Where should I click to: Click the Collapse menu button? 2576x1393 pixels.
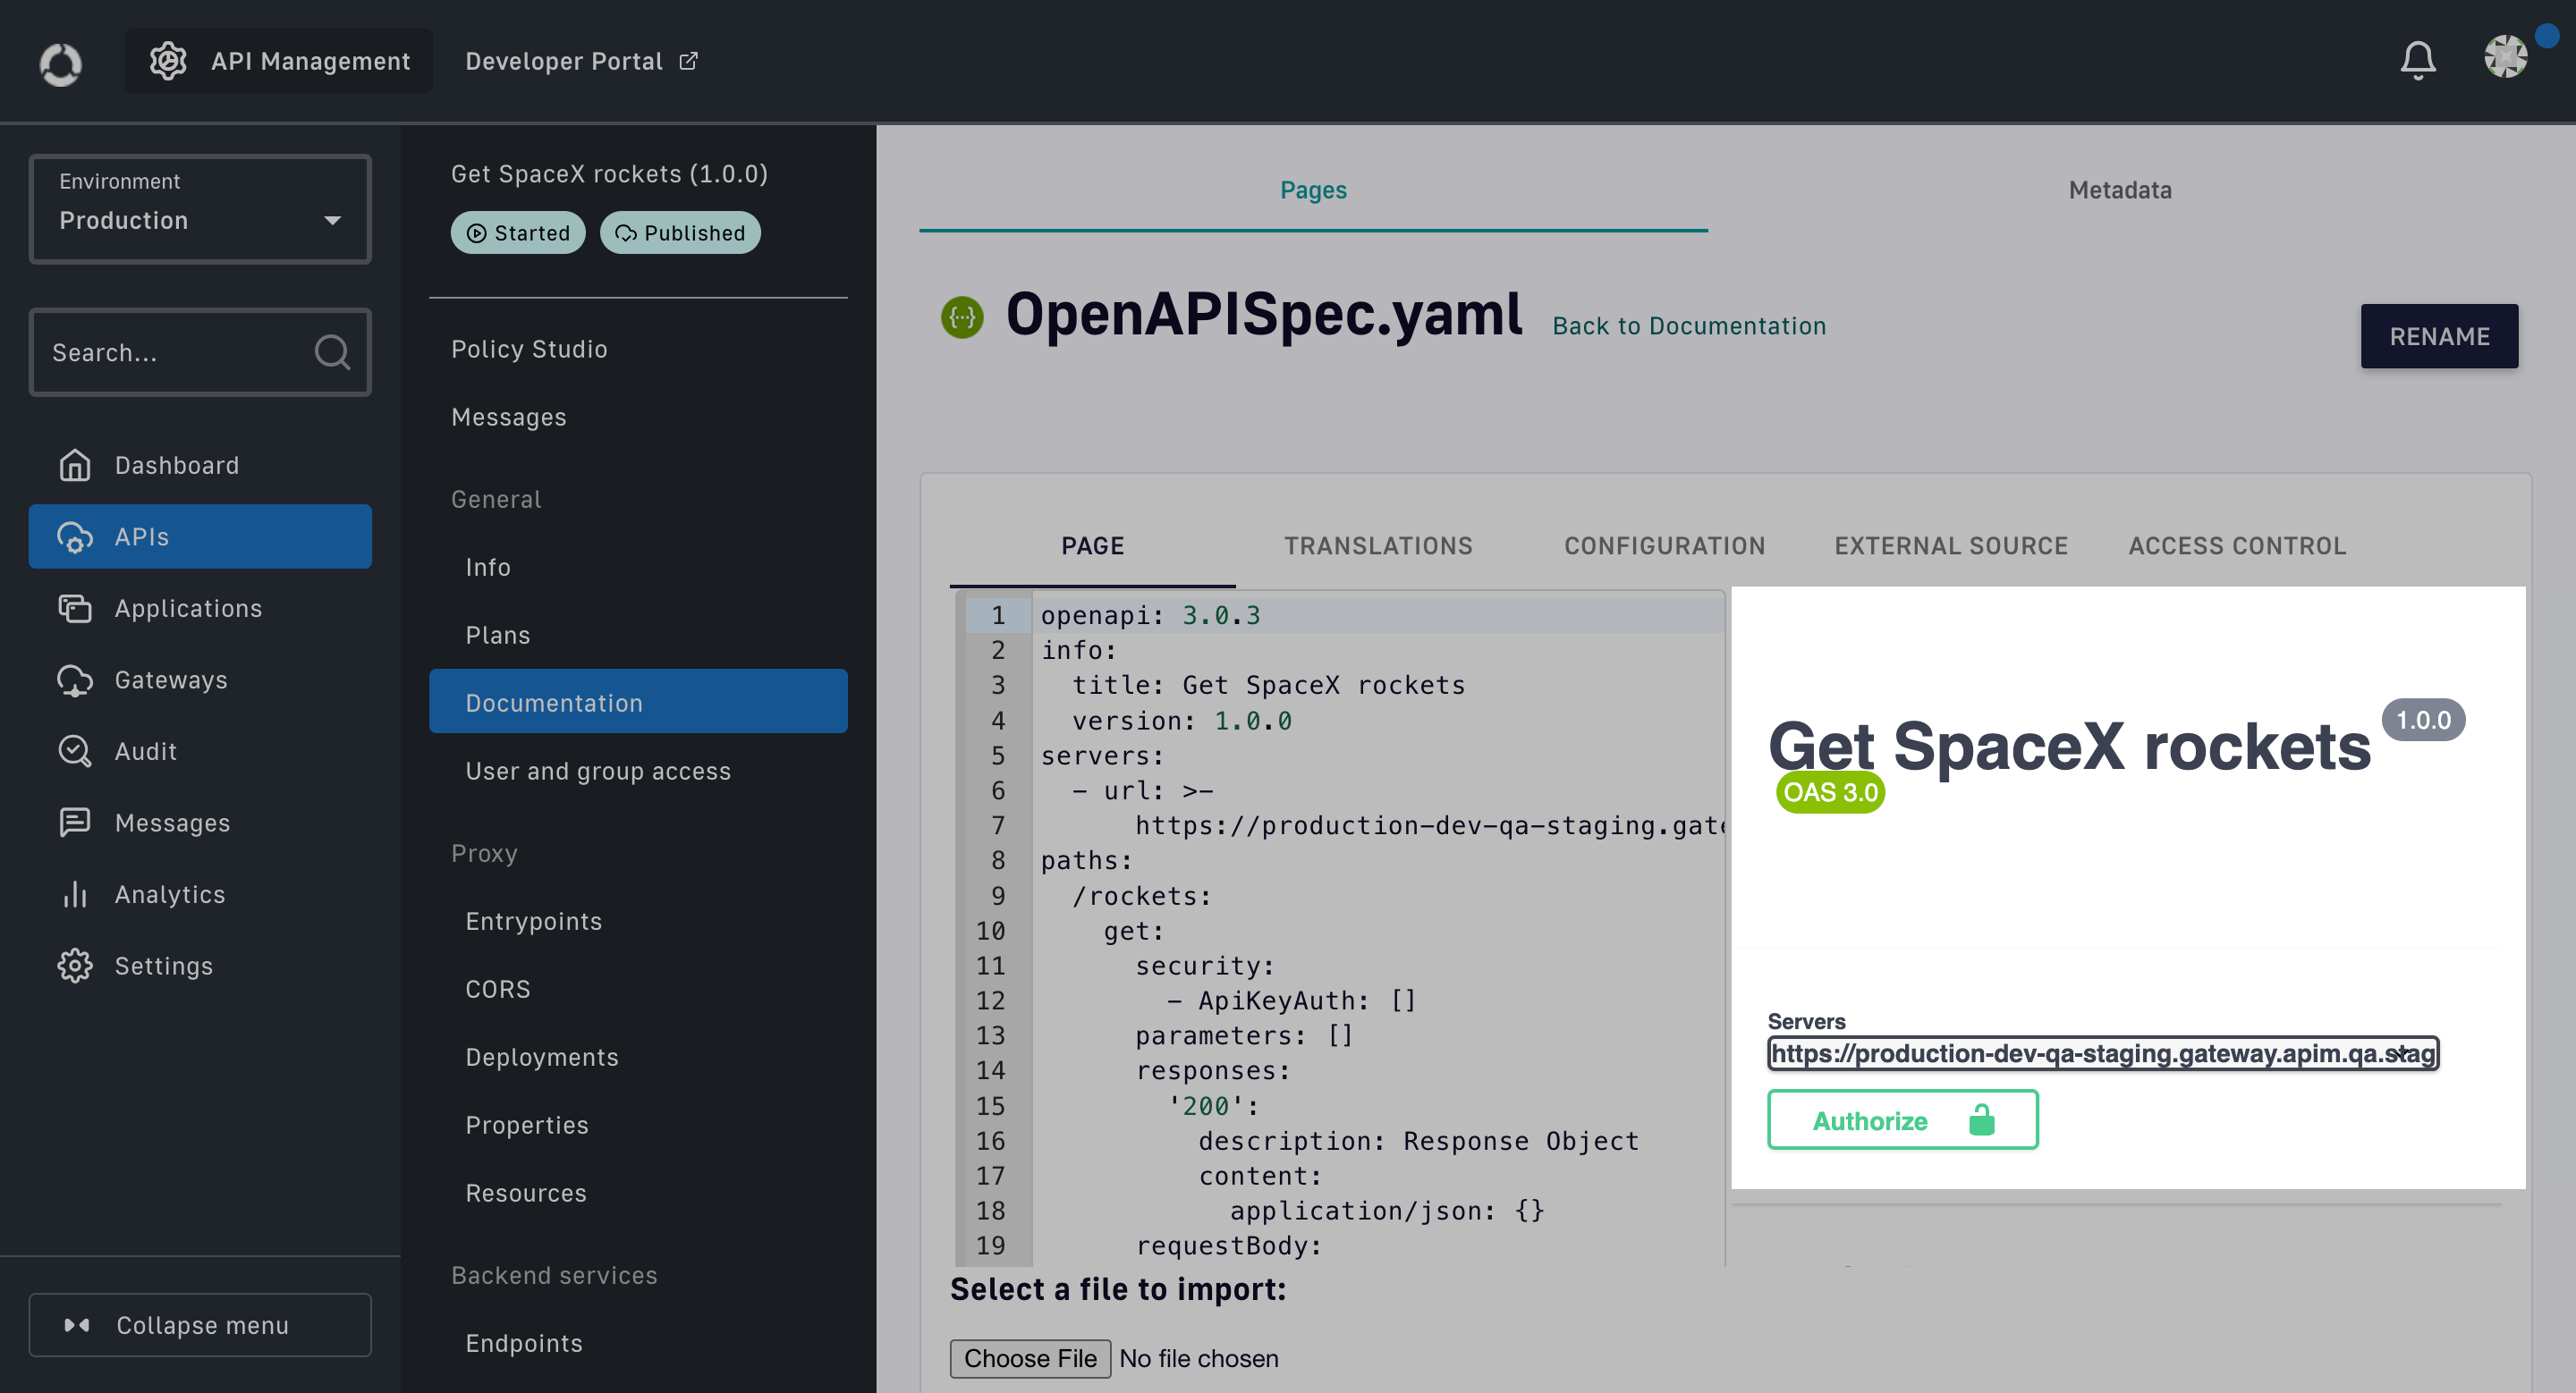coord(200,1325)
